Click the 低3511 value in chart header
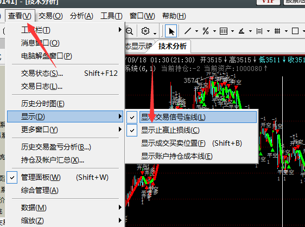This screenshot has height=227, width=305. pos(269,60)
